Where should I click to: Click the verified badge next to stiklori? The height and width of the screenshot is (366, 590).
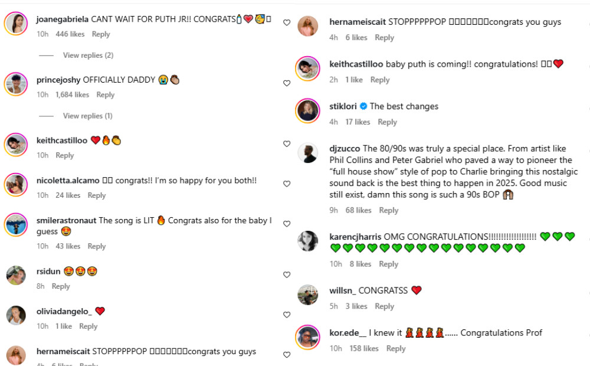click(363, 106)
